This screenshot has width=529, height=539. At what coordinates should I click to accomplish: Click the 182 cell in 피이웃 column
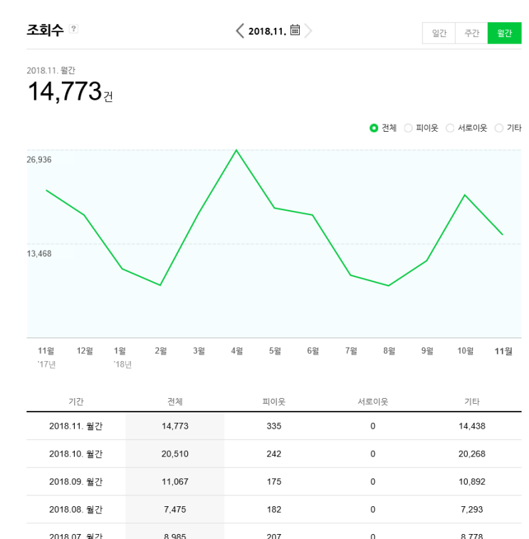tap(274, 510)
